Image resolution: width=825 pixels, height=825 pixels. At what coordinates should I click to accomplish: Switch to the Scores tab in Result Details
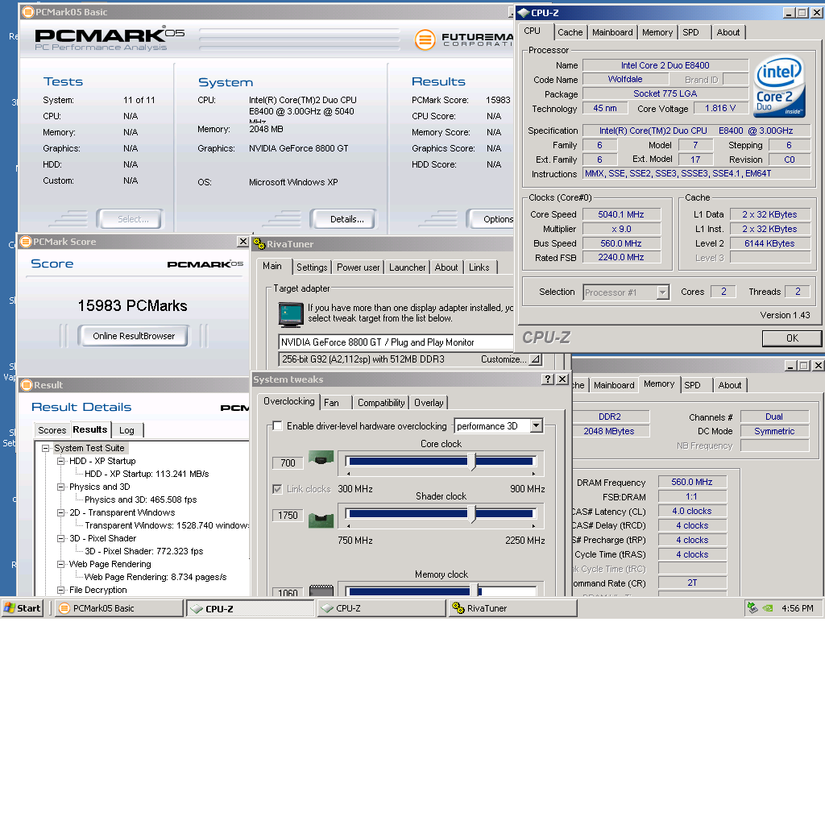pyautogui.click(x=52, y=430)
